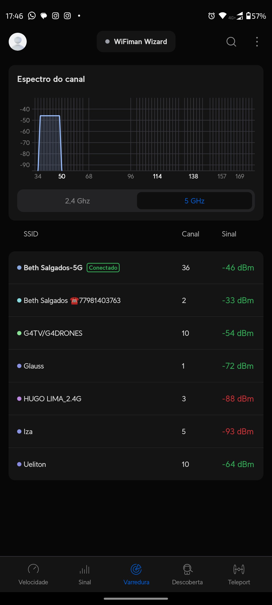Screen dimensions: 272x605
Task: Tap the alarm clock status bar icon
Action: pos(212,16)
